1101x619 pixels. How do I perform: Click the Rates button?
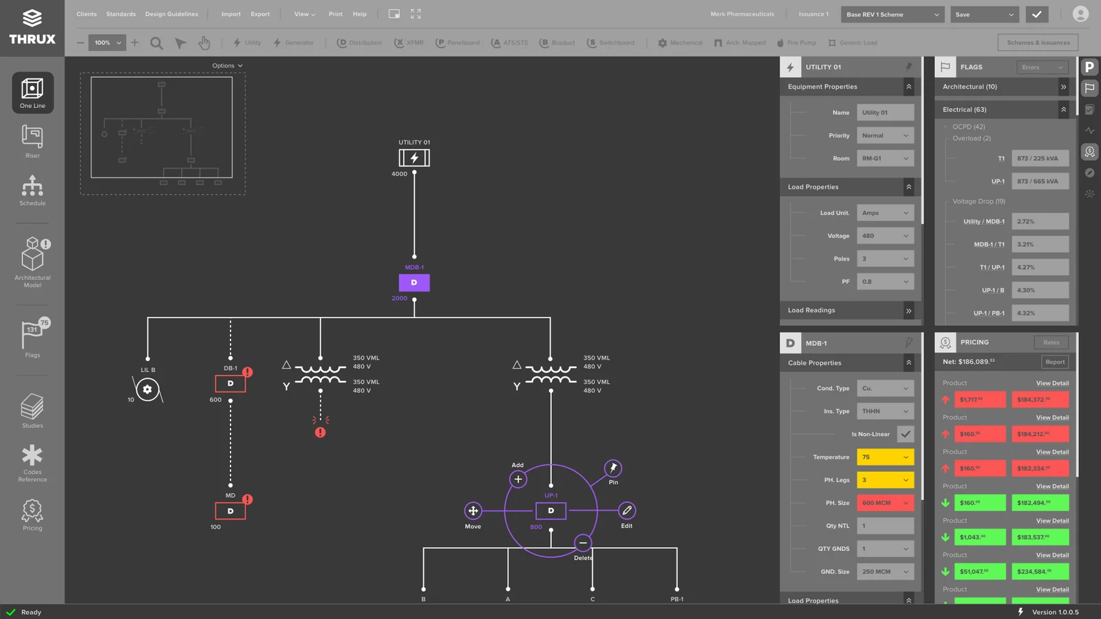(1051, 343)
